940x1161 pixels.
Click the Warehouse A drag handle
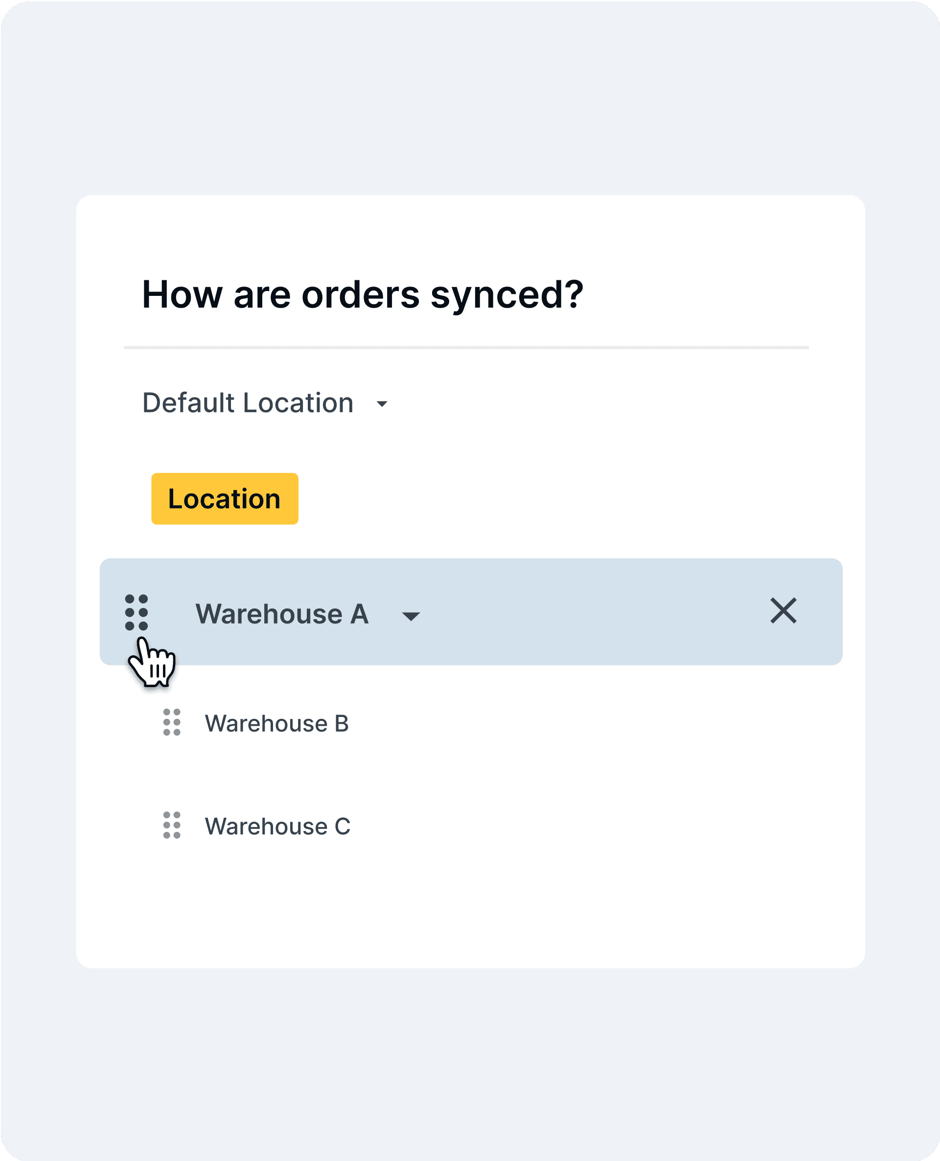(137, 612)
